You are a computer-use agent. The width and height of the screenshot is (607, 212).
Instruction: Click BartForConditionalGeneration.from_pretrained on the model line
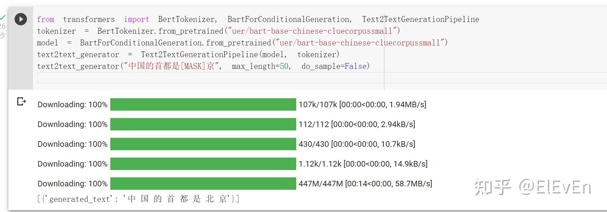click(175, 43)
